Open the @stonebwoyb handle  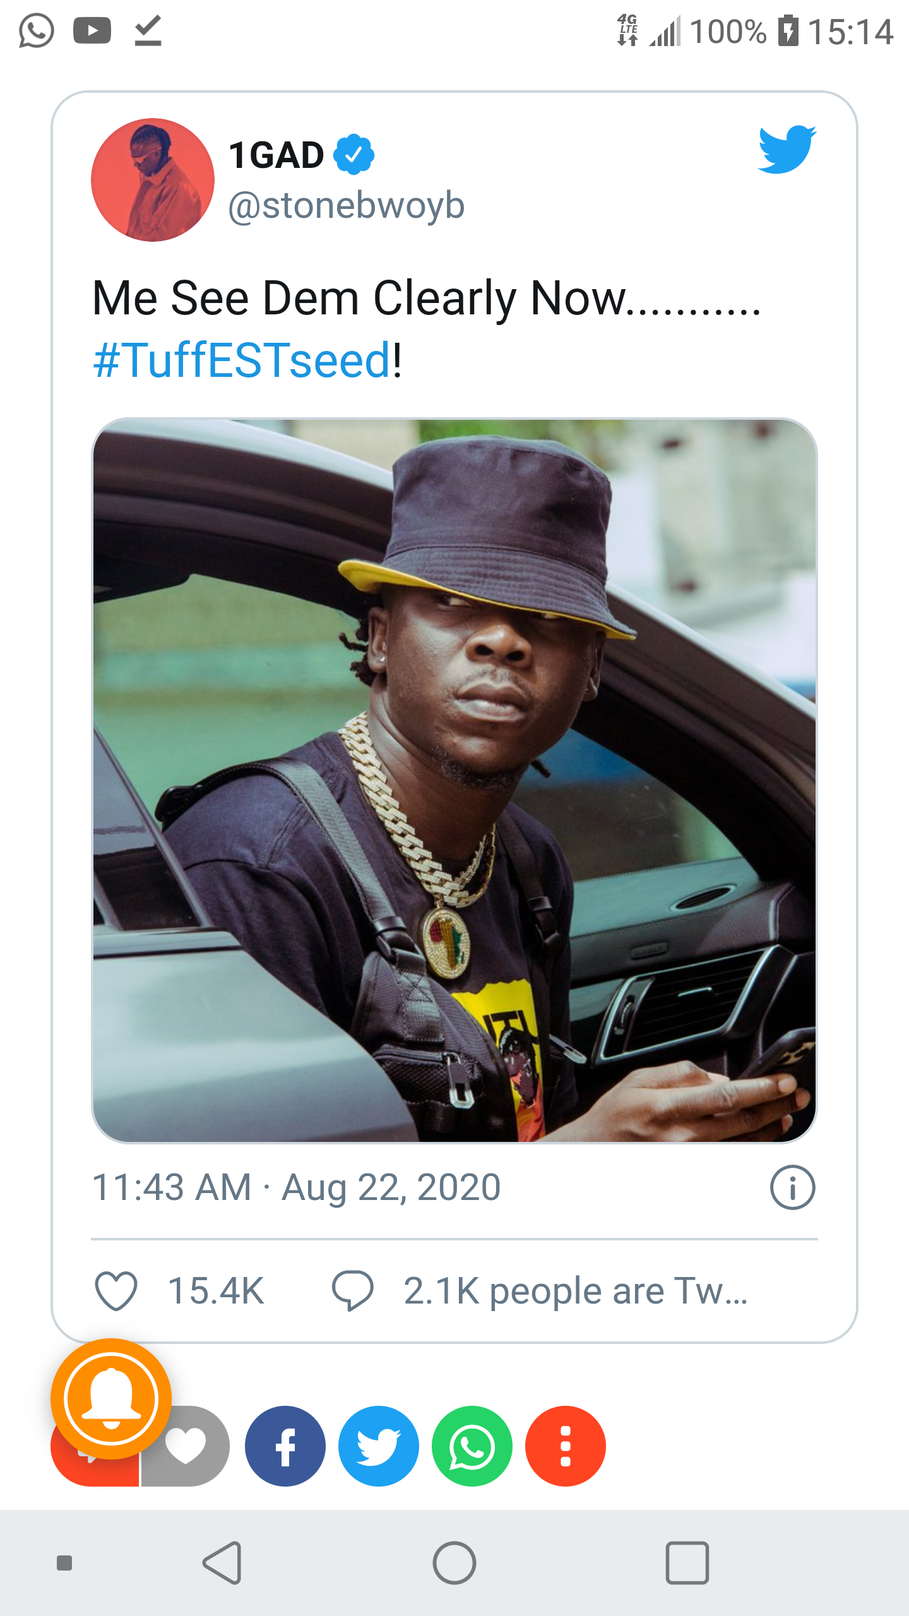coord(346,206)
